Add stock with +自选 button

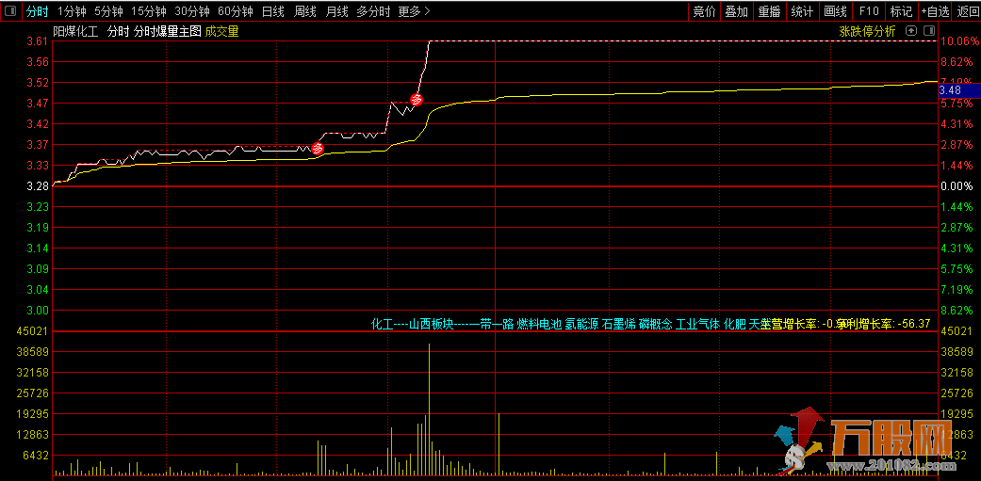[935, 11]
